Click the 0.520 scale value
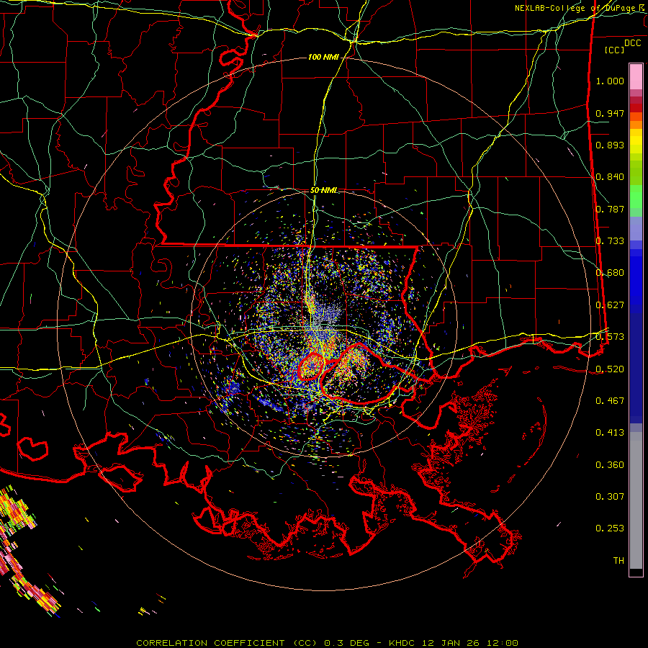This screenshot has height=648, width=648. coord(610,369)
